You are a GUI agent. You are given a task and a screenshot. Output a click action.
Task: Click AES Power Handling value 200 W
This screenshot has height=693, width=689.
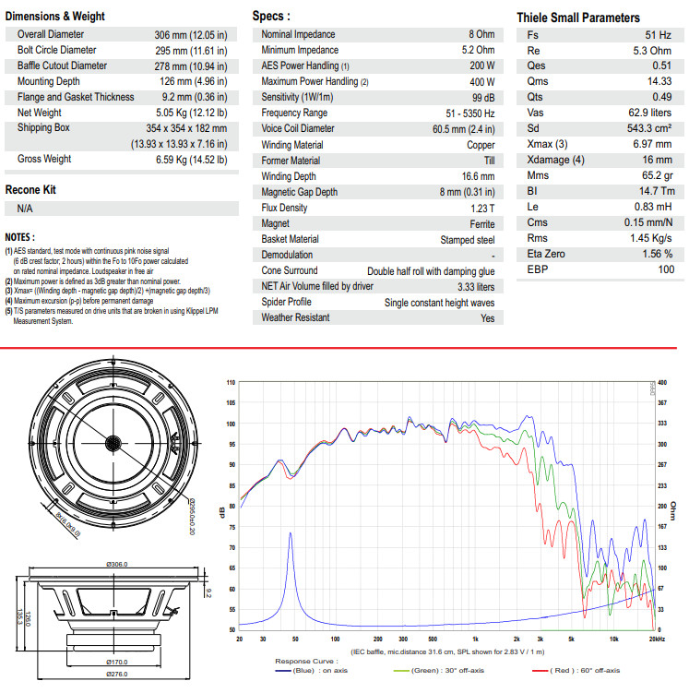[482, 66]
